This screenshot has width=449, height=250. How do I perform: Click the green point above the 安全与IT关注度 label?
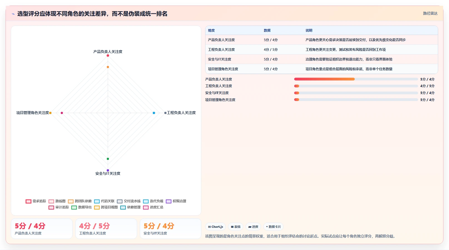pos(108,159)
